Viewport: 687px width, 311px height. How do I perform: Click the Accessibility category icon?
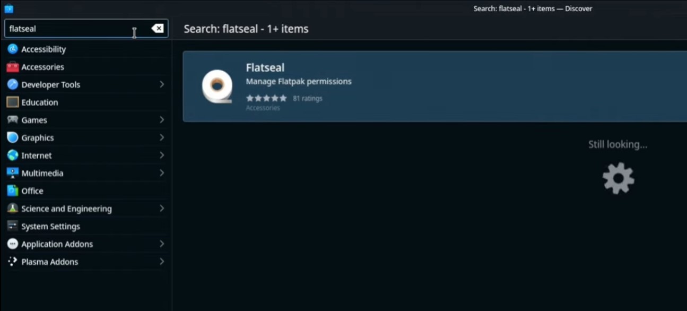click(x=12, y=49)
